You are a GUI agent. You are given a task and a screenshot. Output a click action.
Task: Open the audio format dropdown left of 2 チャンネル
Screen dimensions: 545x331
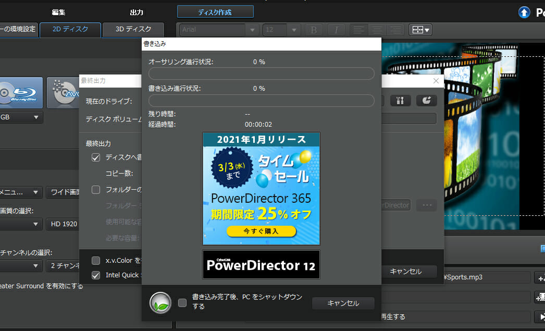point(21,266)
